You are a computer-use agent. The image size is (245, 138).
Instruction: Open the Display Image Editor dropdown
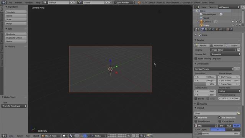(x=224, y=50)
